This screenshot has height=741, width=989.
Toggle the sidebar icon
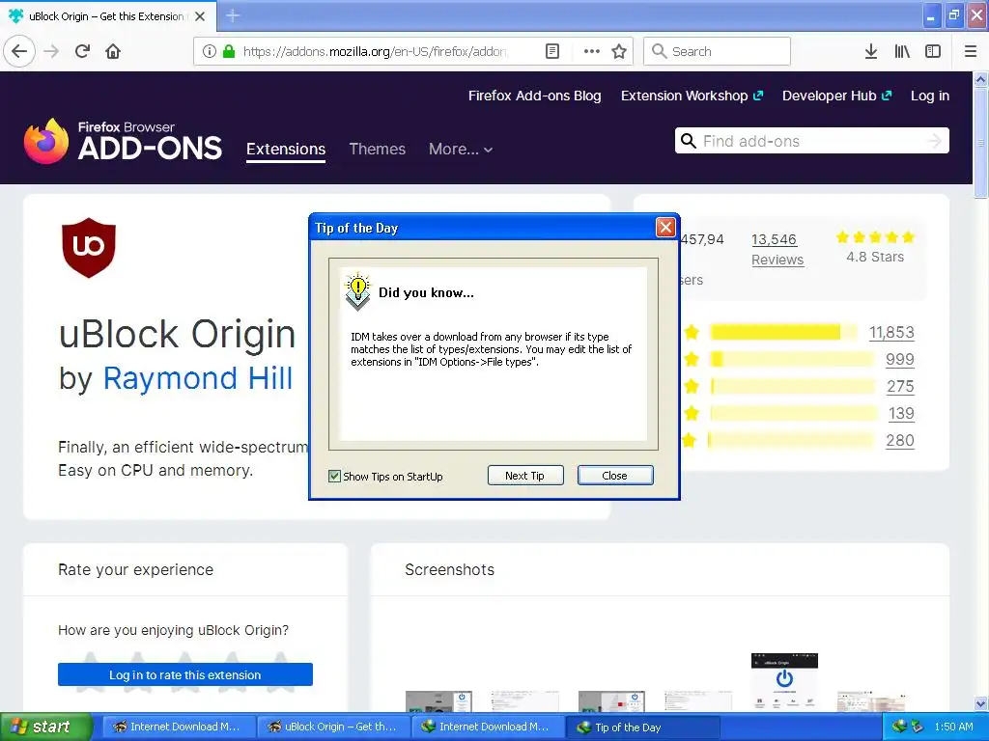tap(933, 51)
